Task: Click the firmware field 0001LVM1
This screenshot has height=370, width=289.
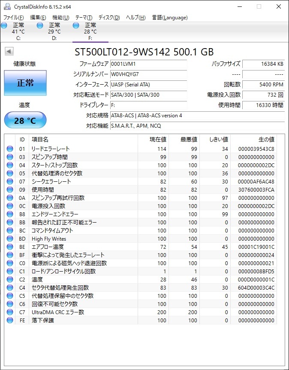Action: 149,64
